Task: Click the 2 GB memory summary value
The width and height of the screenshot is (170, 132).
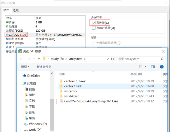Action: pyautogui.click(x=39, y=22)
